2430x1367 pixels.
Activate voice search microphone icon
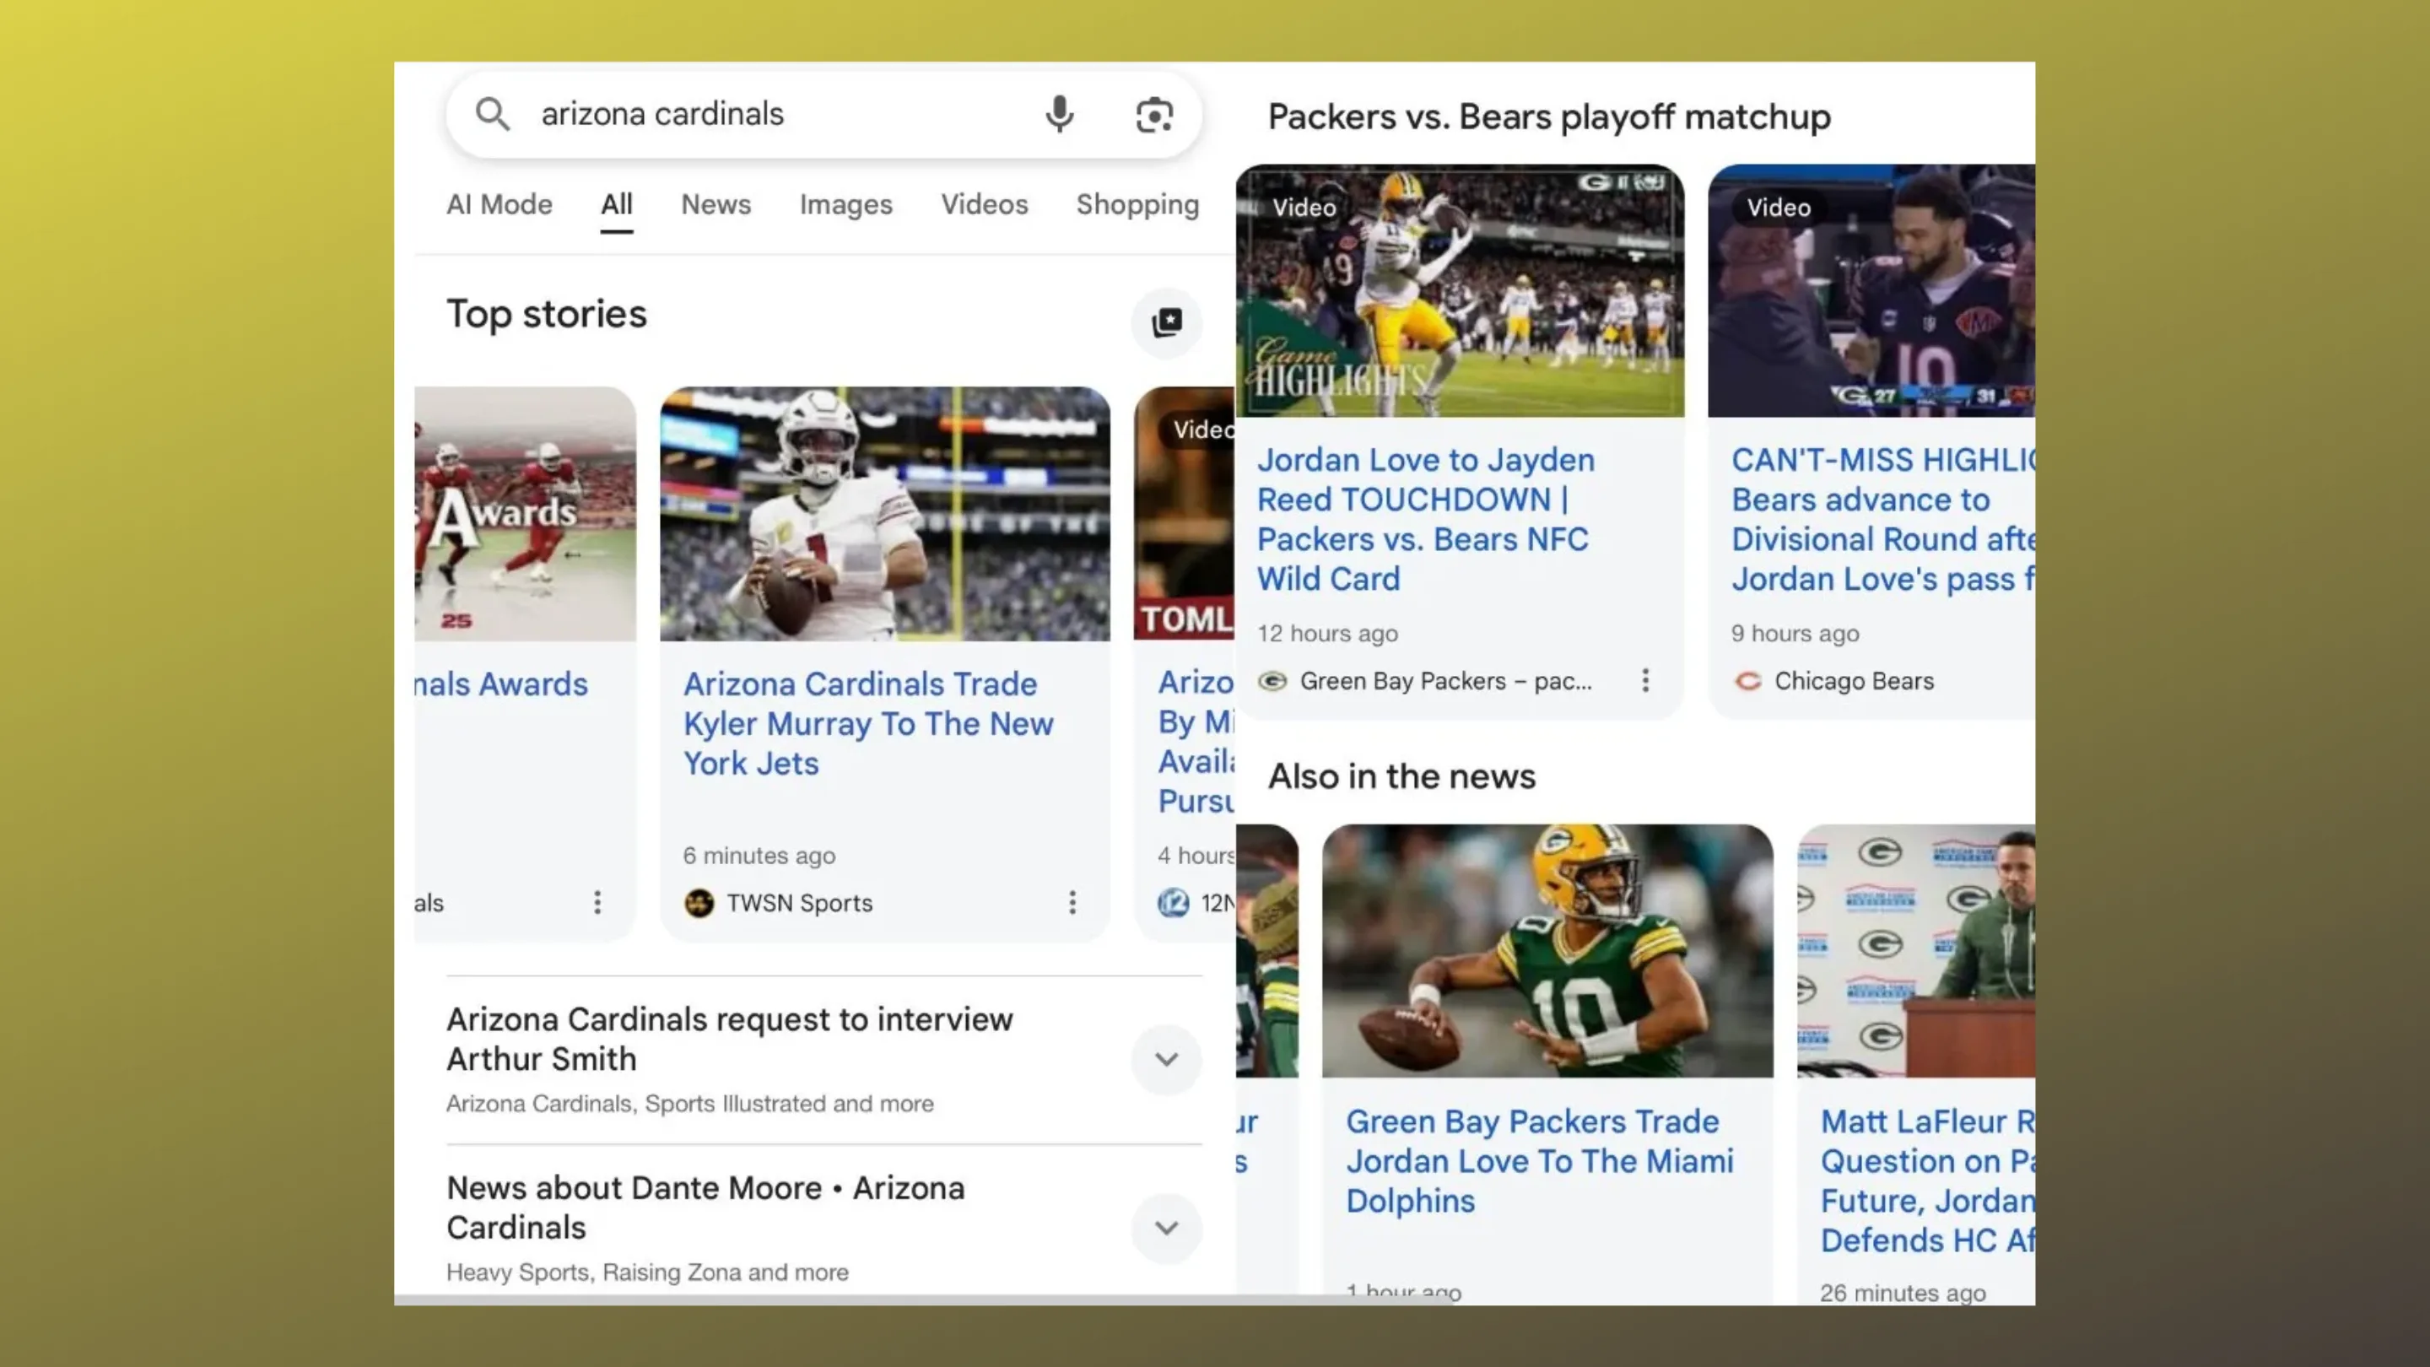tap(1060, 114)
